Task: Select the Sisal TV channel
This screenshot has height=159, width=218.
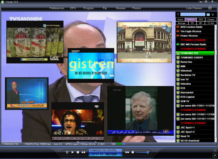Action: [x=195, y=136]
